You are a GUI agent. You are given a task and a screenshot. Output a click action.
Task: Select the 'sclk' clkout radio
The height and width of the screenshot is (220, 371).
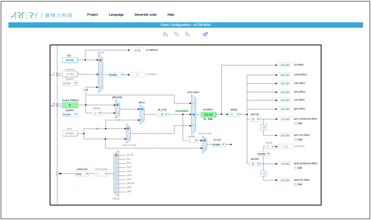point(116,176)
